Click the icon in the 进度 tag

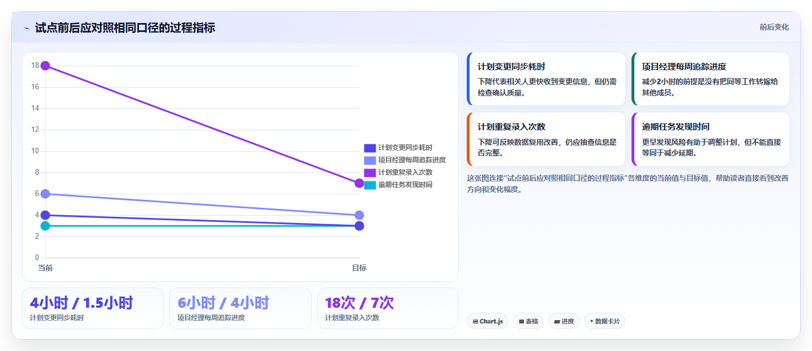pos(557,322)
